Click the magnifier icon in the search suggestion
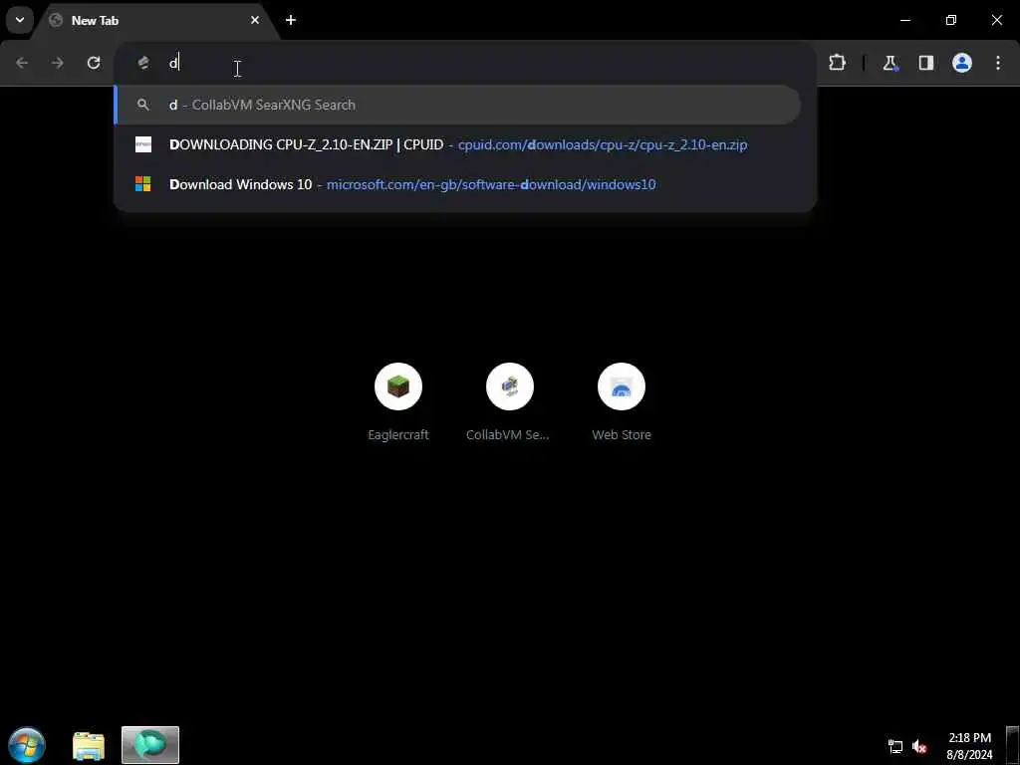 pyautogui.click(x=143, y=105)
